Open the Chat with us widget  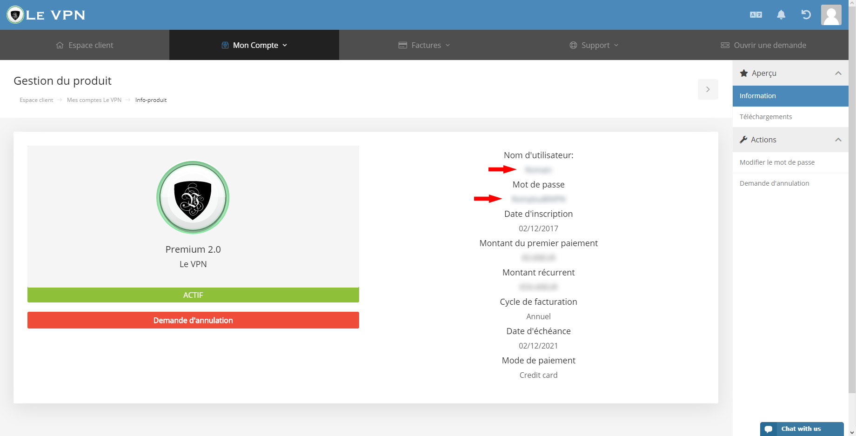802,429
